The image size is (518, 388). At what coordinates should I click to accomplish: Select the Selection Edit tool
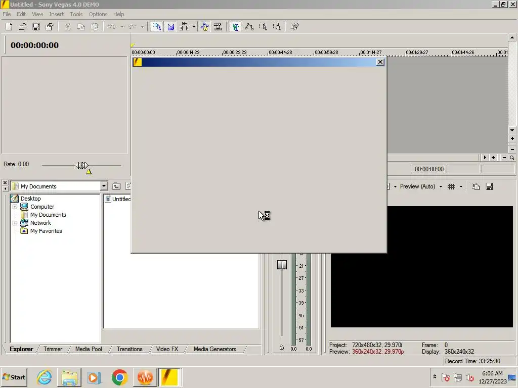coord(263,27)
